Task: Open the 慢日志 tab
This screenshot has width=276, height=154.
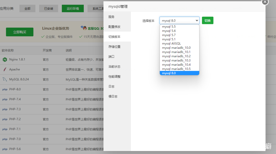Action: 117,96
